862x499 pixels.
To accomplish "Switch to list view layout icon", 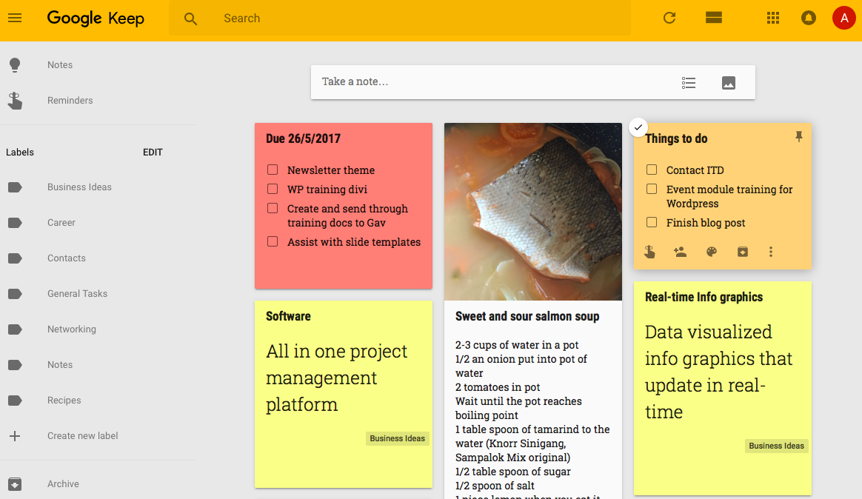I will pos(714,18).
